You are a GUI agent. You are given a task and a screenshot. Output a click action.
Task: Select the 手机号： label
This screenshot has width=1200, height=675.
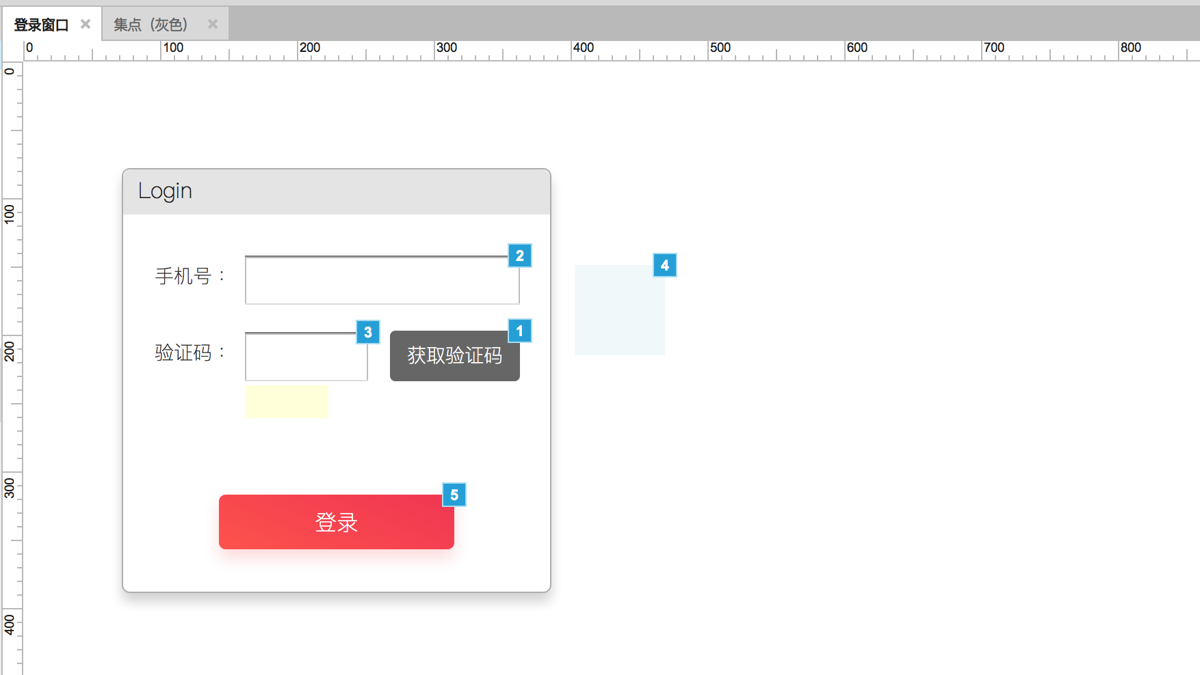pos(190,276)
